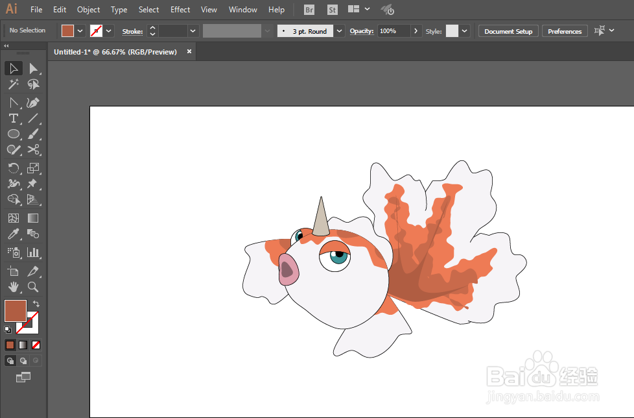Select the Selection tool arrow
This screenshot has height=418, width=634.
coord(14,68)
